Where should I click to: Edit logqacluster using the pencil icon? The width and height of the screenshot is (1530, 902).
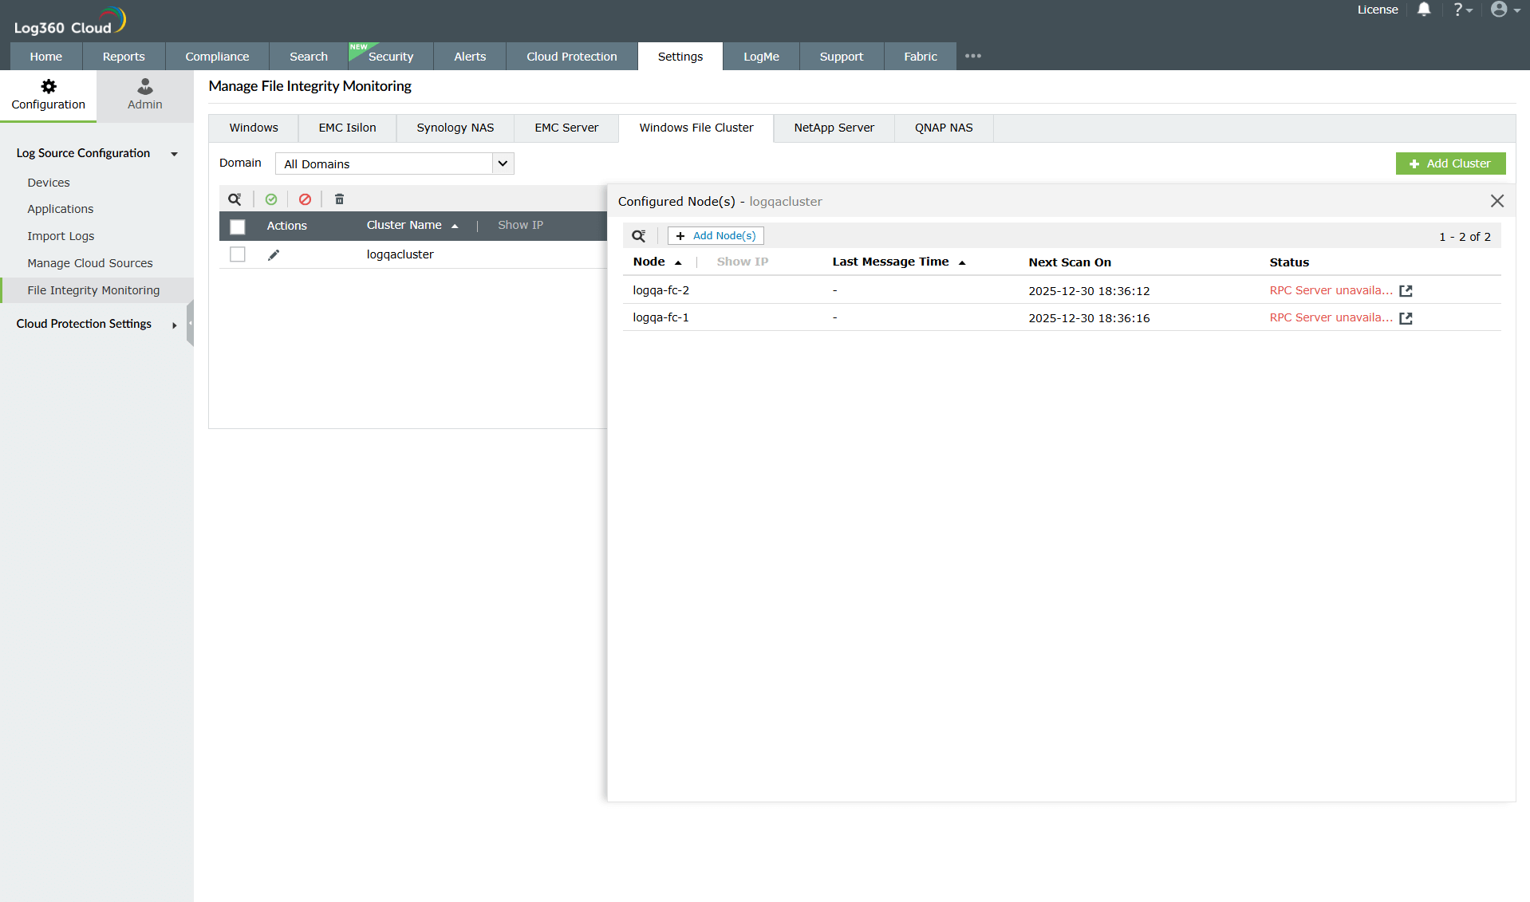pyautogui.click(x=274, y=254)
